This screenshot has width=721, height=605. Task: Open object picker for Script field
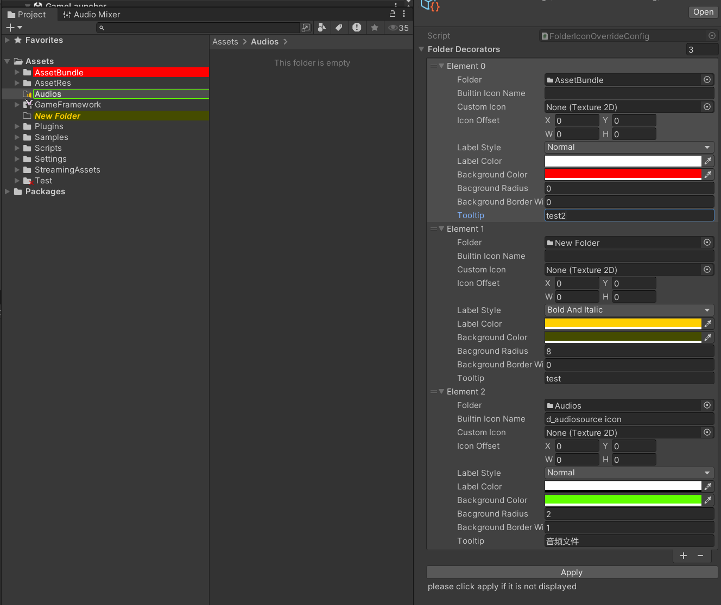click(712, 35)
